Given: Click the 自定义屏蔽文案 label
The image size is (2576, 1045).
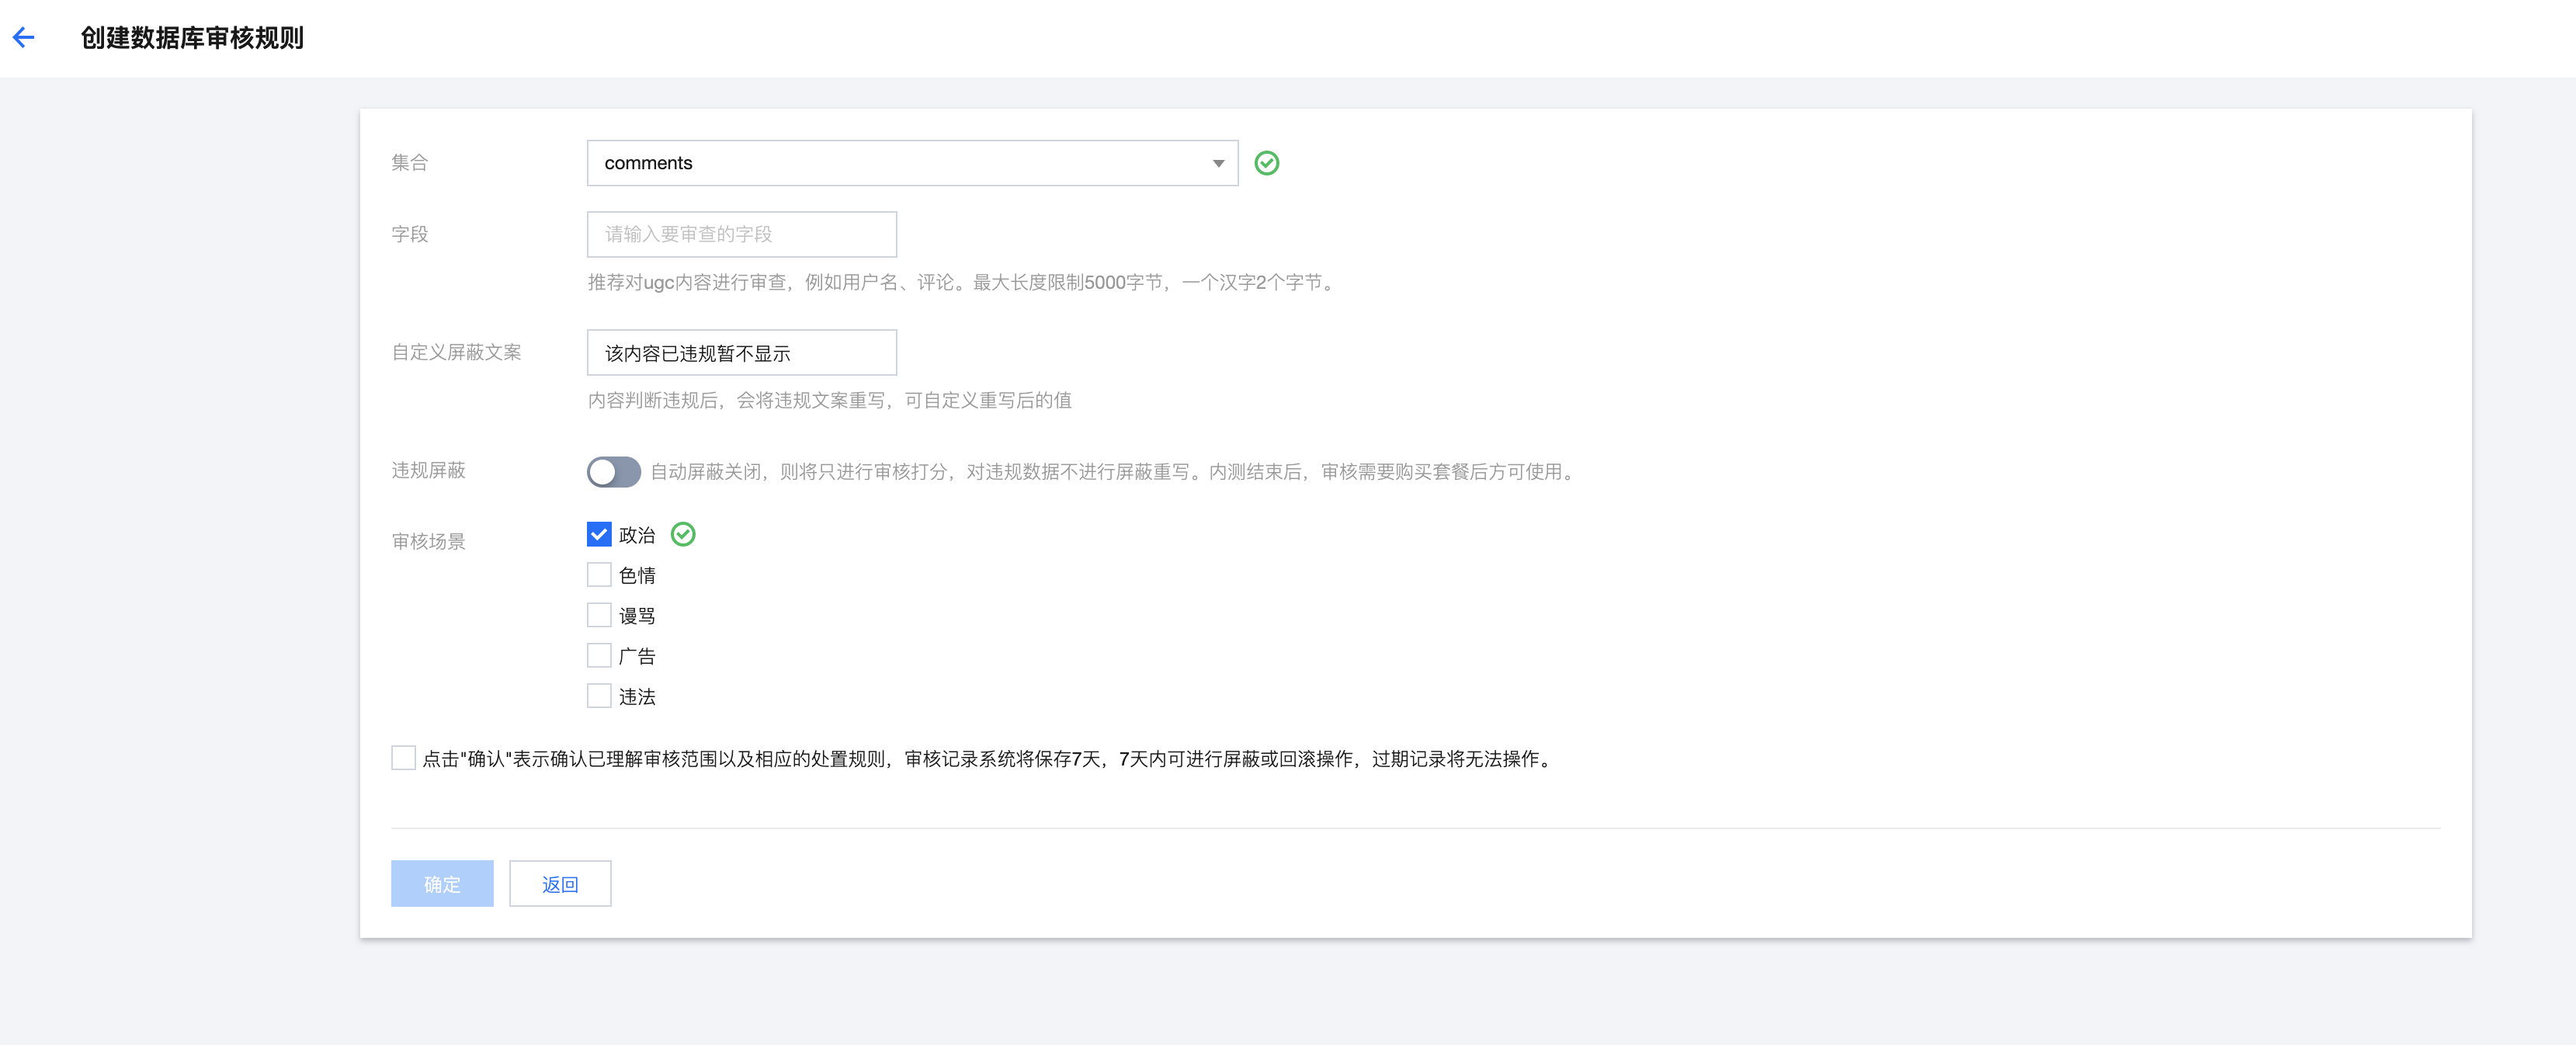Looking at the screenshot, I should click(456, 353).
